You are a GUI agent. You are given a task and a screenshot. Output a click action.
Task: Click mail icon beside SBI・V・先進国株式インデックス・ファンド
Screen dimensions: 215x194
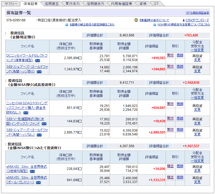pos(44,124)
